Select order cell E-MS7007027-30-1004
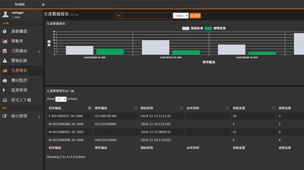 [x=66, y=116]
